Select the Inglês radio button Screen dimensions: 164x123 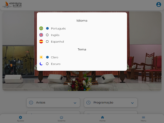(x=47, y=35)
